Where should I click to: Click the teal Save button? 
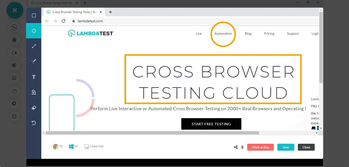[x=286, y=147]
